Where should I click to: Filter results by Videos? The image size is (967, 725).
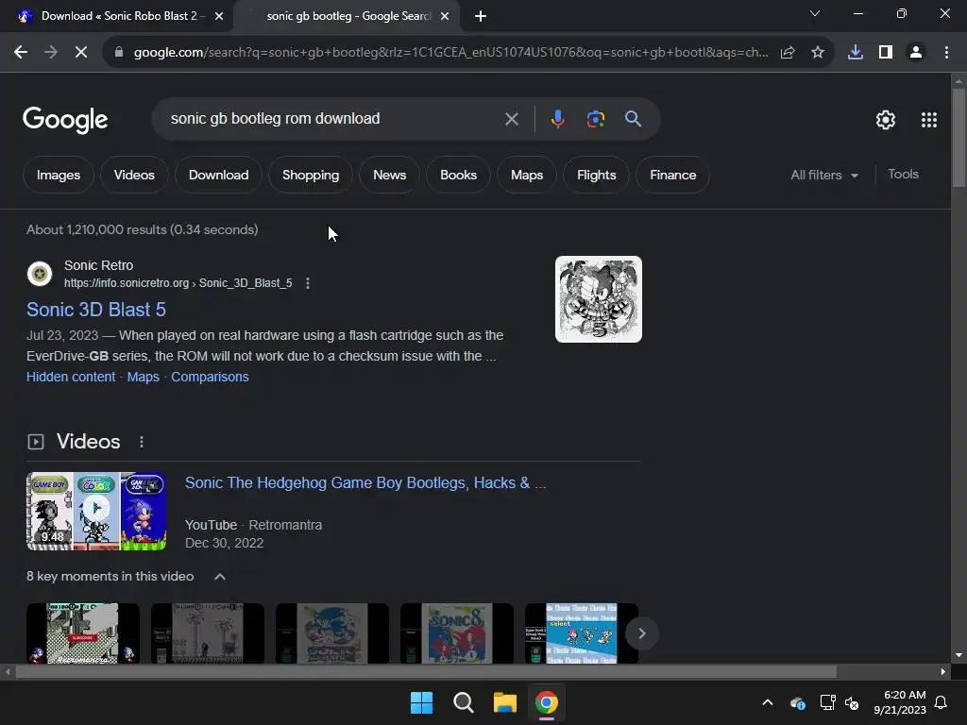point(134,175)
